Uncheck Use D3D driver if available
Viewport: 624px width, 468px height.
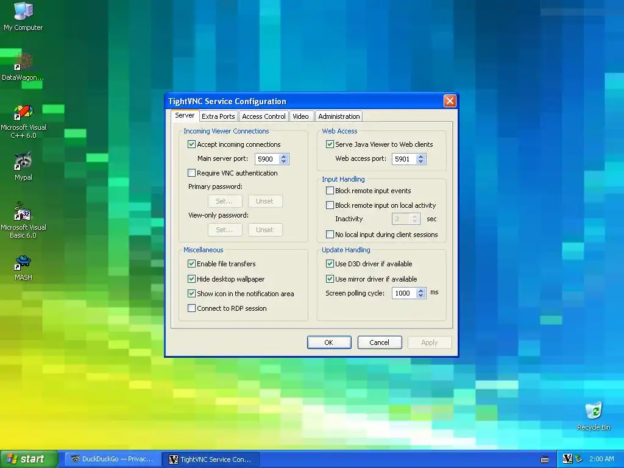pyautogui.click(x=330, y=263)
